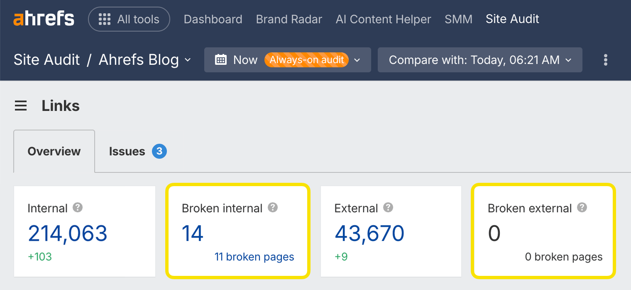The width and height of the screenshot is (631, 290).
Task: Open the help tooltip on Internal card
Action: pyautogui.click(x=77, y=208)
